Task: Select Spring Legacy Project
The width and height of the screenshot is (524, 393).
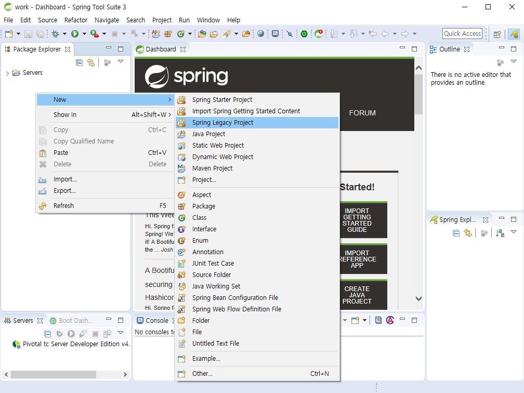Action: point(257,123)
